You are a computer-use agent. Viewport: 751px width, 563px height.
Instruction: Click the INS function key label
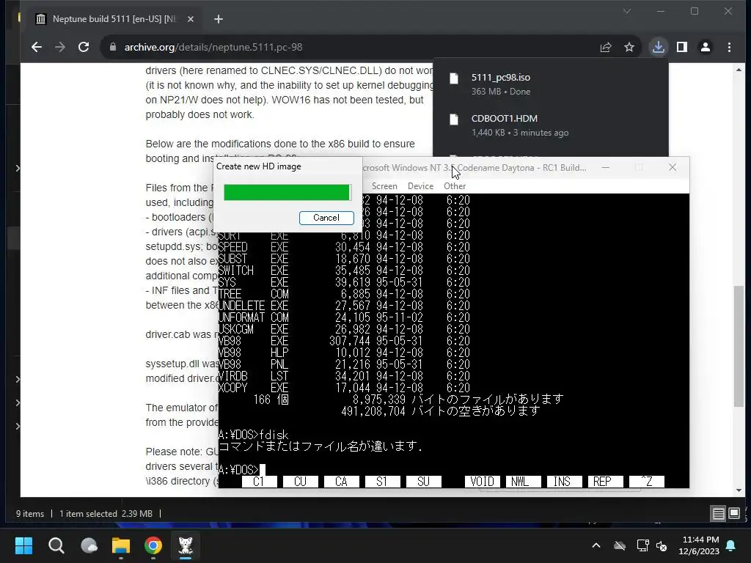(x=565, y=482)
